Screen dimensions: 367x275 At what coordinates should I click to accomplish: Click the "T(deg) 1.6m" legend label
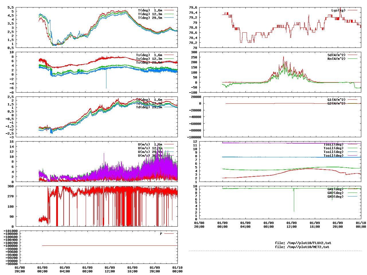(150, 10)
